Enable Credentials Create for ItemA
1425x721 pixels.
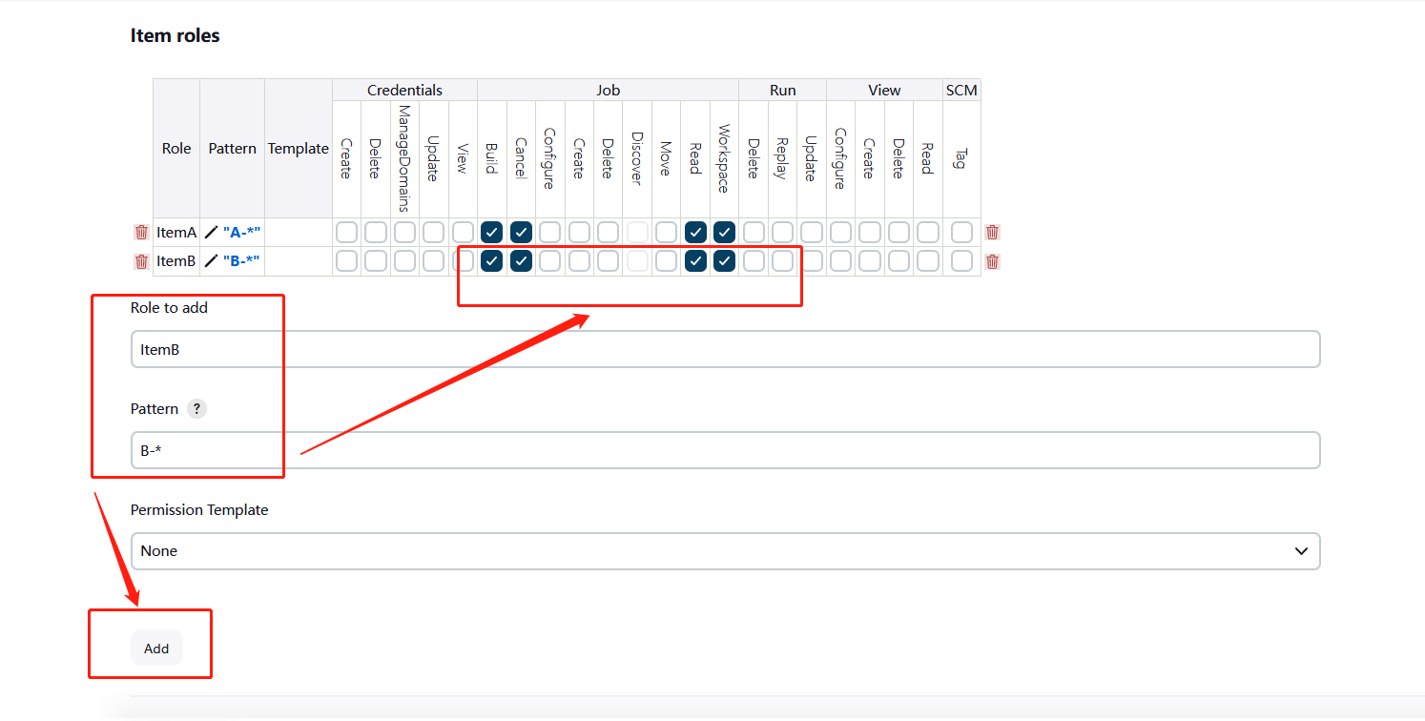[346, 232]
